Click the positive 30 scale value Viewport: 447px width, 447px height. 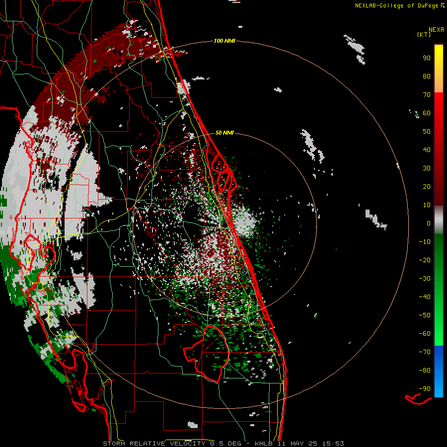coord(427,168)
